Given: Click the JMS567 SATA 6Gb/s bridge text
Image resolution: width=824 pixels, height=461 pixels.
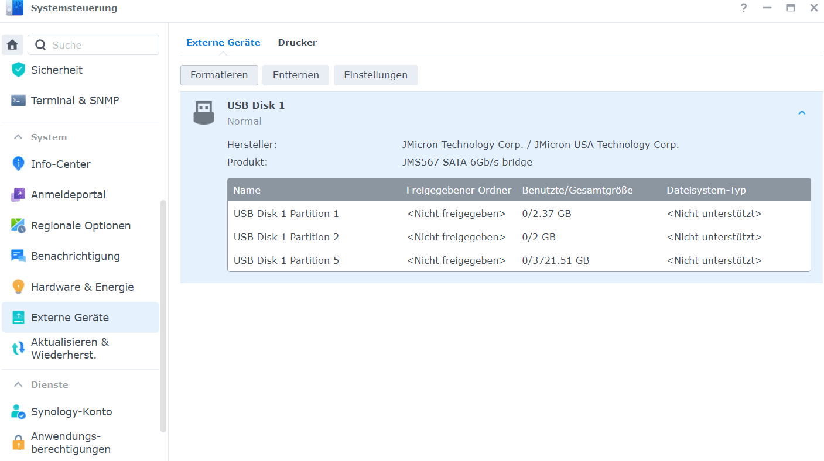Looking at the screenshot, I should pos(467,162).
